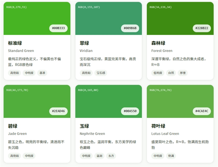Select the 荷叶绿 card title
This screenshot has width=218, height=167.
point(158,126)
